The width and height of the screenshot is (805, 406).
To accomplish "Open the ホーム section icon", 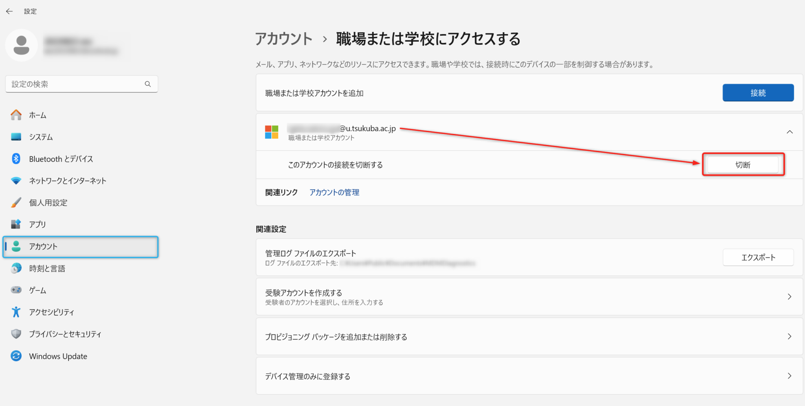I will (16, 115).
